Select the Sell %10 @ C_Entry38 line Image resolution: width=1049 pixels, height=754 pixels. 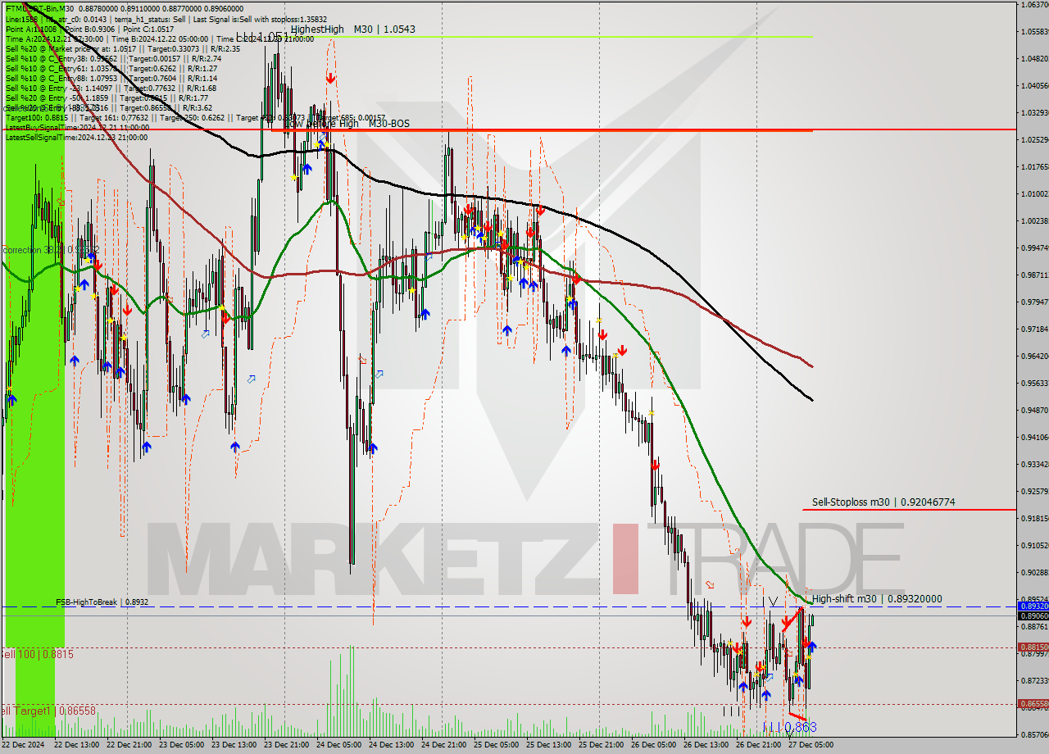[x=113, y=58]
